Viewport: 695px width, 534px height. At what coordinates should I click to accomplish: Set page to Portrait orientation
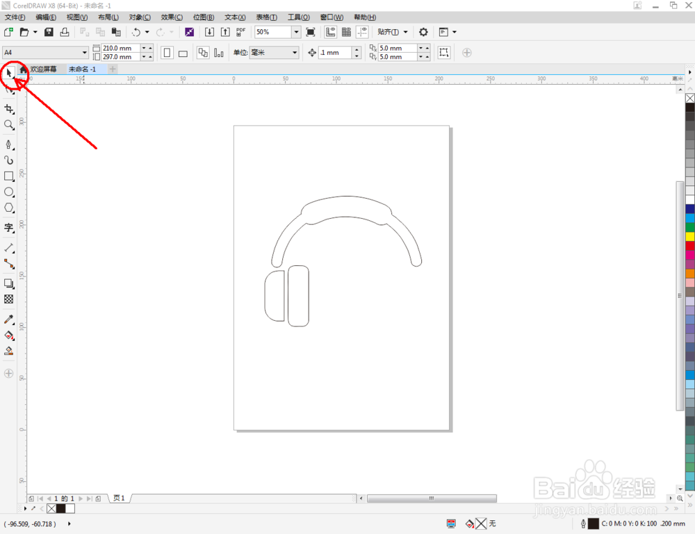[x=167, y=53]
